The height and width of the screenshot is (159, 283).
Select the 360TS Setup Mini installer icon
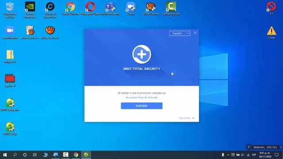pos(10,105)
